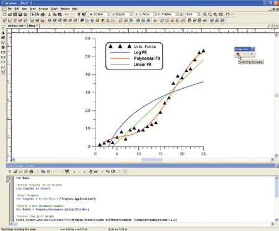Click the spinner arrows on the zoom percentage field
Screen dimensions: 279x231
(198, 14)
